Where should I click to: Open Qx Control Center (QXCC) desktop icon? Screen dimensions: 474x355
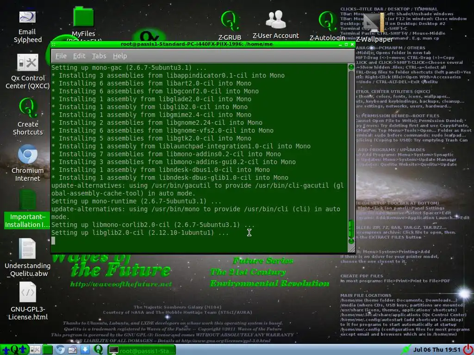click(27, 63)
